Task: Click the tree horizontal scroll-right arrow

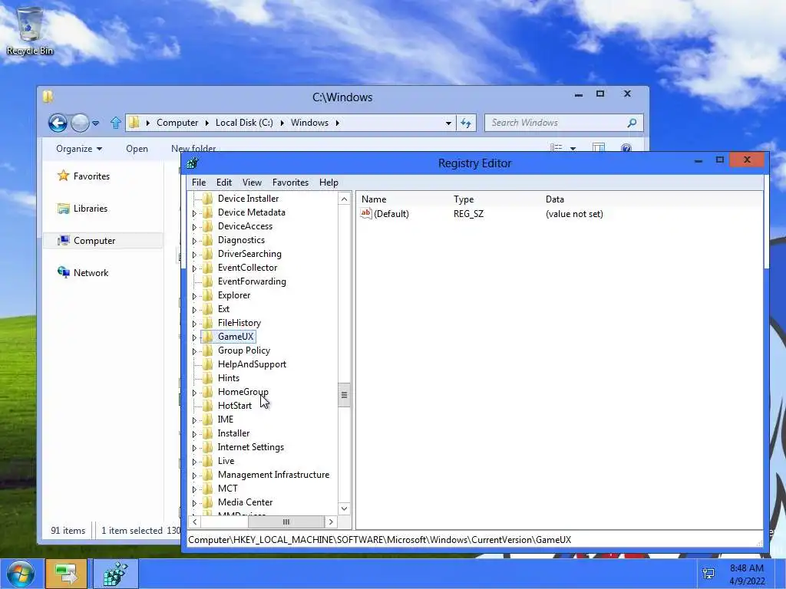Action: 331,522
